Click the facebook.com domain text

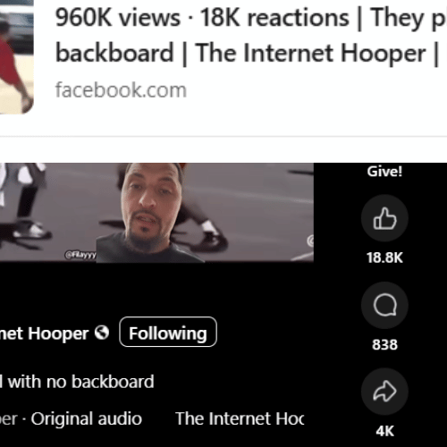pos(121,90)
